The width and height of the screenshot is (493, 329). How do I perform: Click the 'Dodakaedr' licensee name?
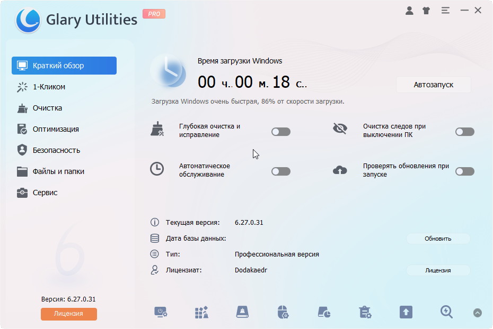251,270
